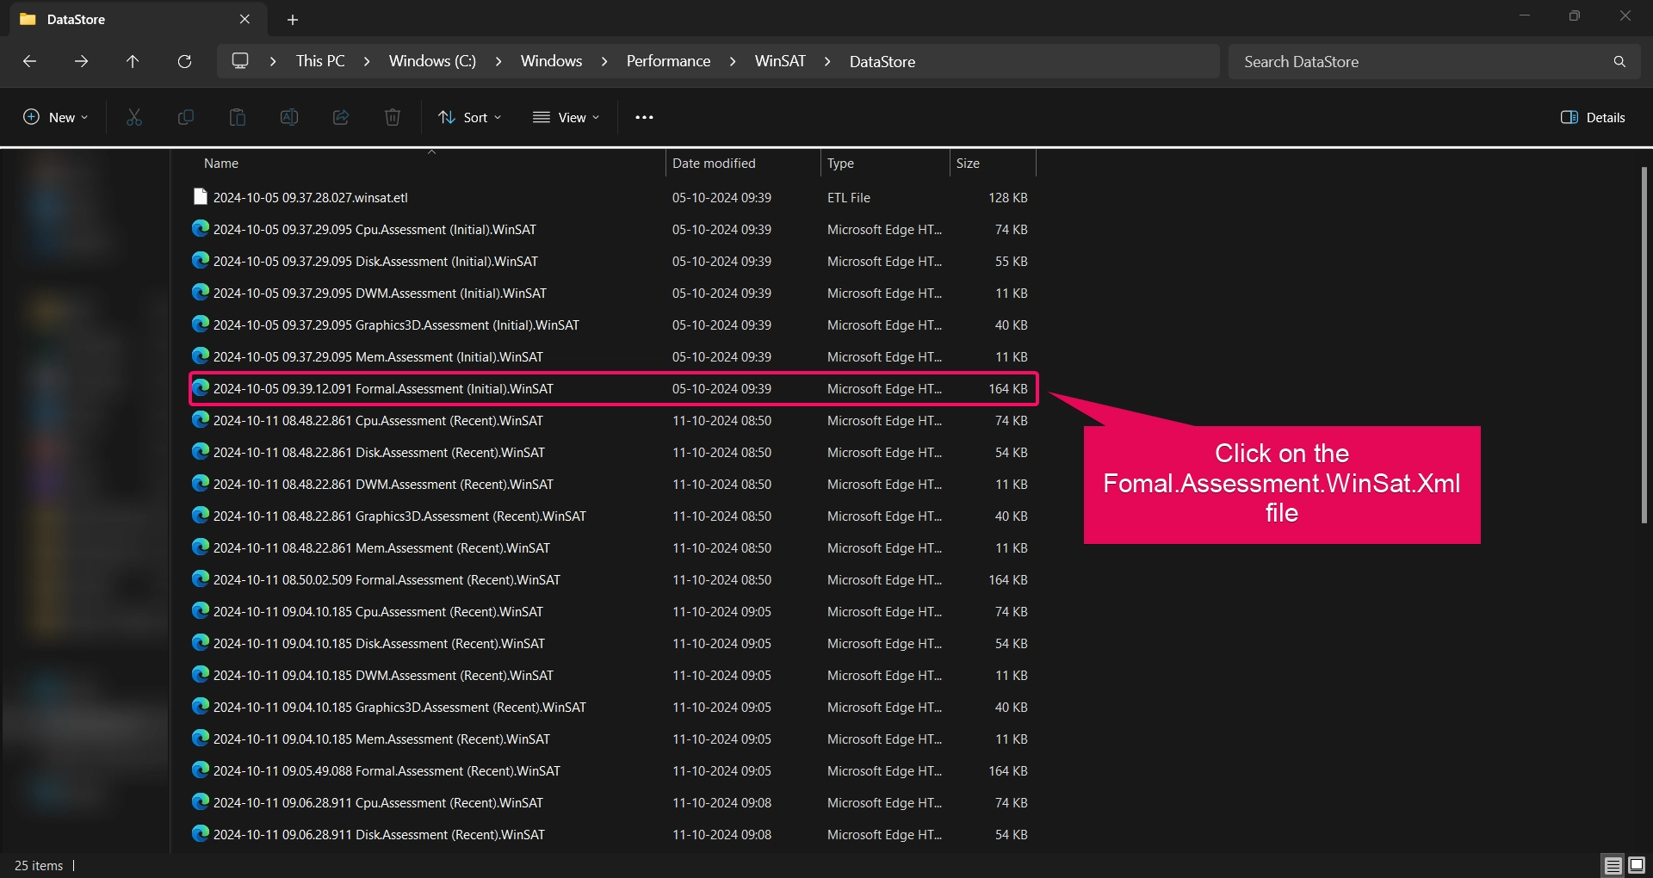Open the Sort dropdown menu
The width and height of the screenshot is (1653, 878).
[x=469, y=117]
